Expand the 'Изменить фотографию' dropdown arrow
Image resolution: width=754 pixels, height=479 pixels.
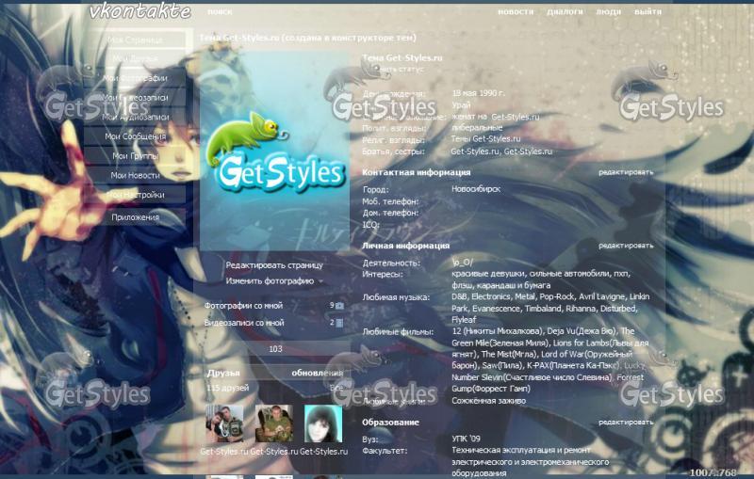[x=320, y=281]
